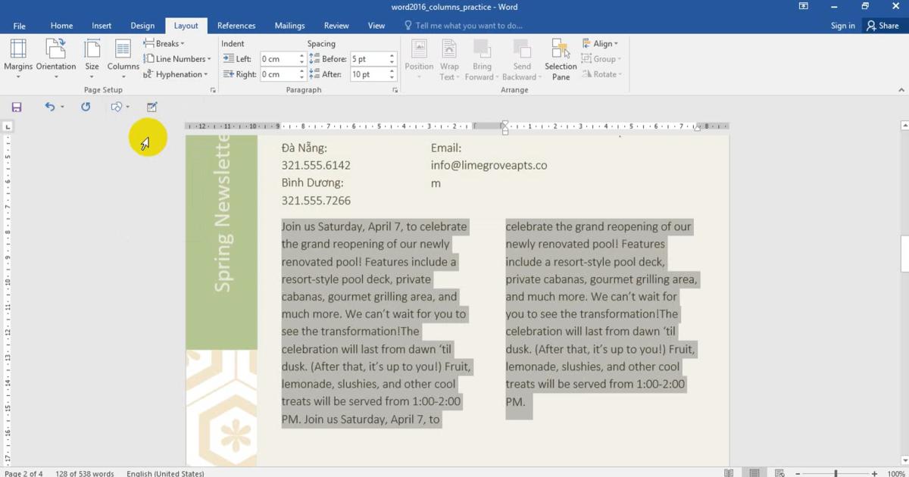Open Ribbon Display Options
The height and width of the screenshot is (477, 909).
coord(804,7)
